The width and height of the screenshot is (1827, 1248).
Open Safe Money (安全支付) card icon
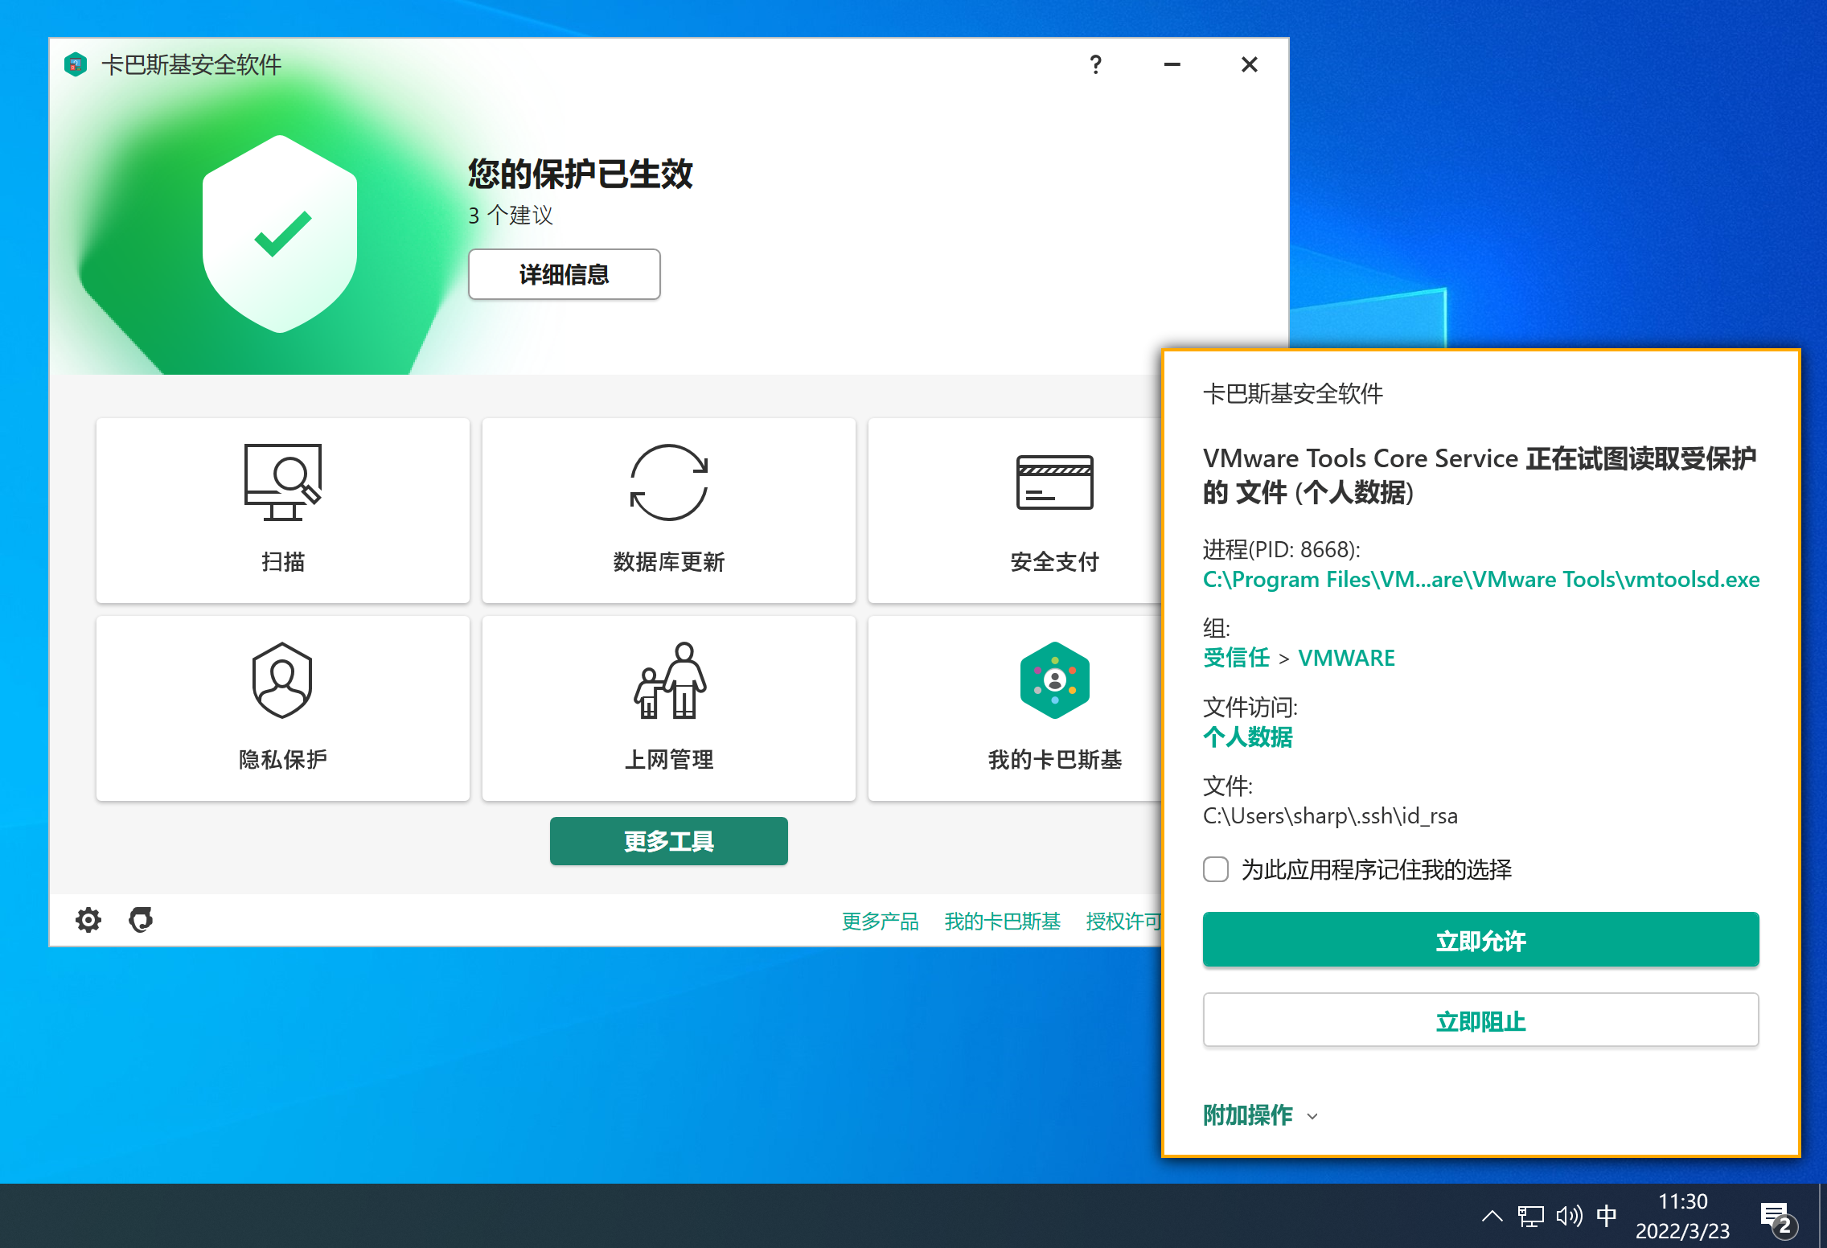pyautogui.click(x=1054, y=482)
